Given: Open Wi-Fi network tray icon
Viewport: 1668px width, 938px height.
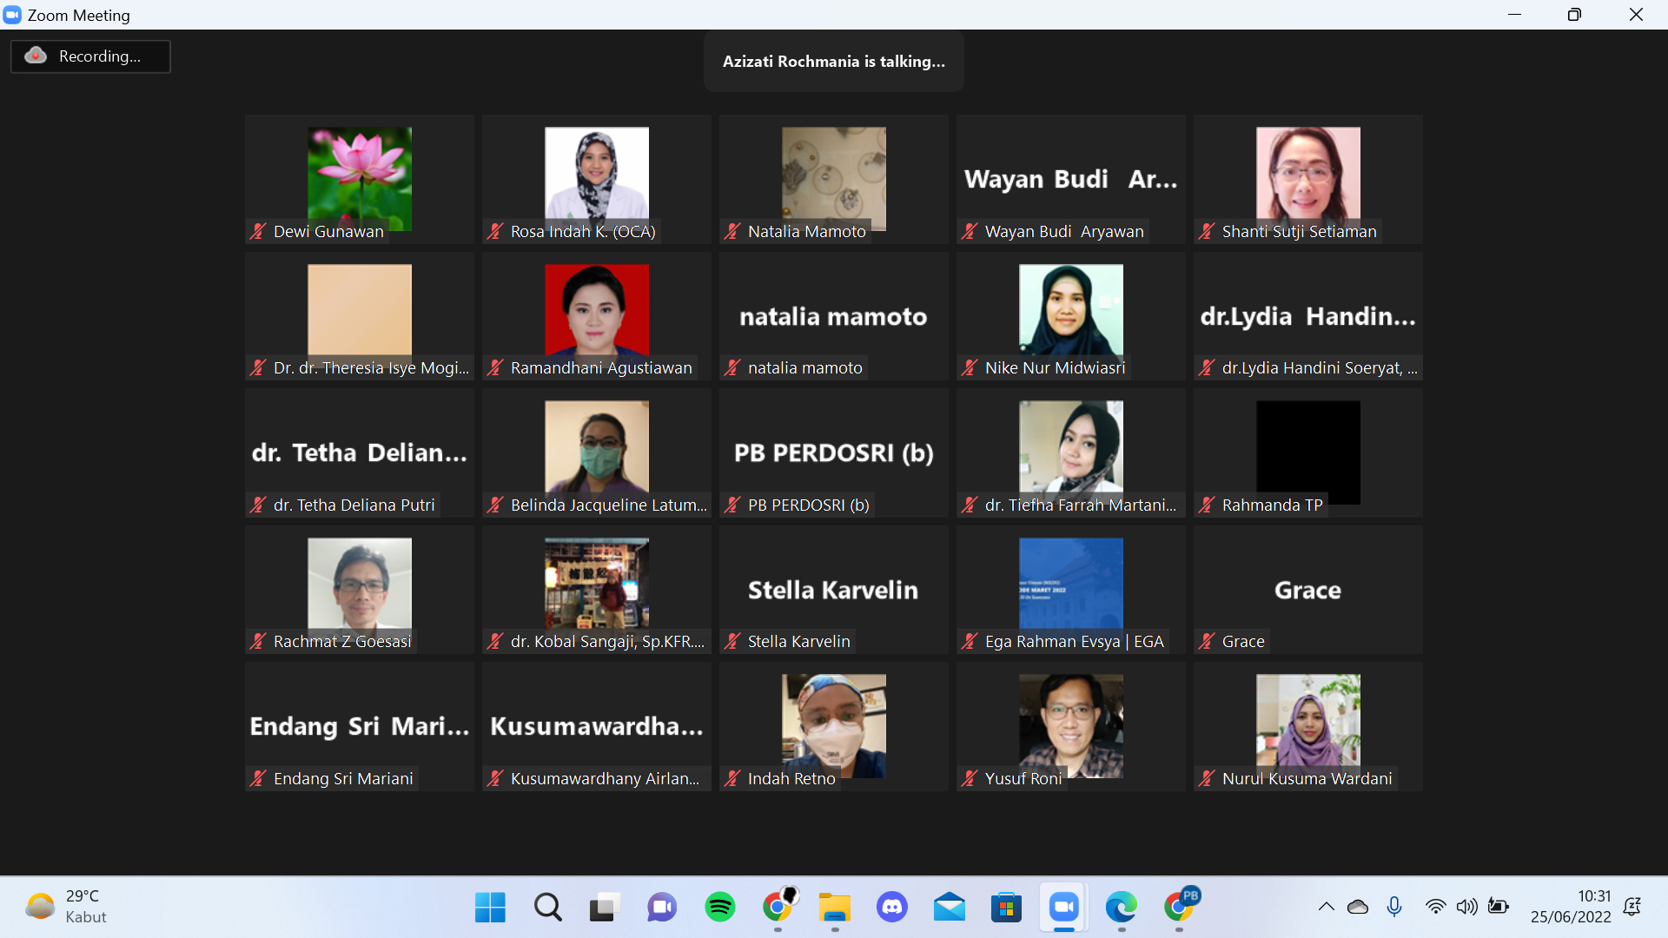Looking at the screenshot, I should tap(1436, 907).
